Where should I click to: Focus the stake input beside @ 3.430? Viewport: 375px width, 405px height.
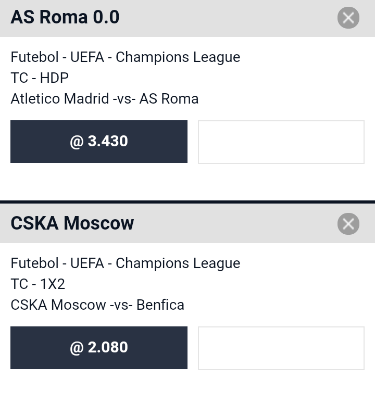click(x=281, y=142)
